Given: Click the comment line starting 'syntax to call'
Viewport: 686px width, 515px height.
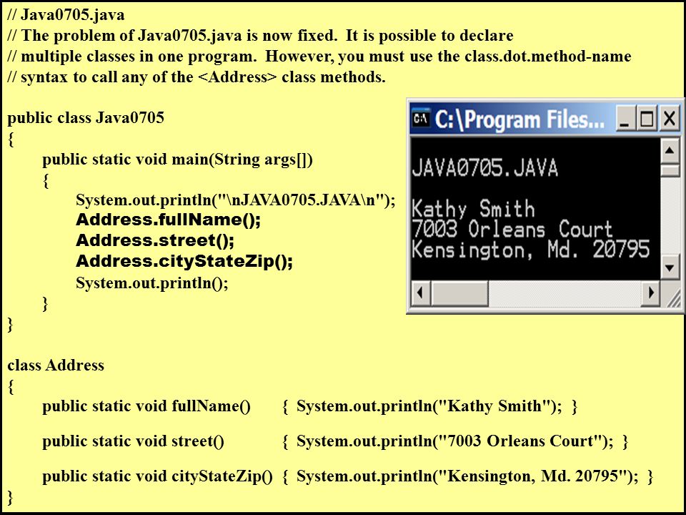Looking at the screenshot, I should coord(197,77).
